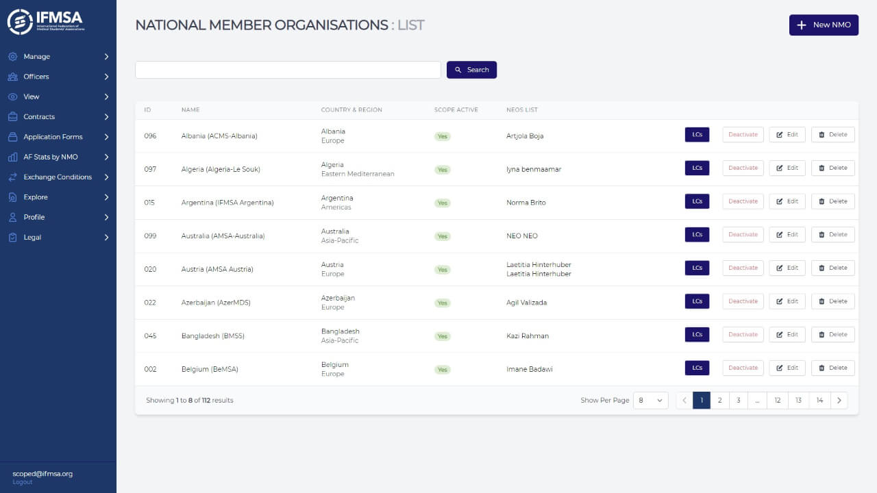Viewport: 877px width, 493px height.
Task: Click the plus icon on New NMO
Action: point(802,25)
